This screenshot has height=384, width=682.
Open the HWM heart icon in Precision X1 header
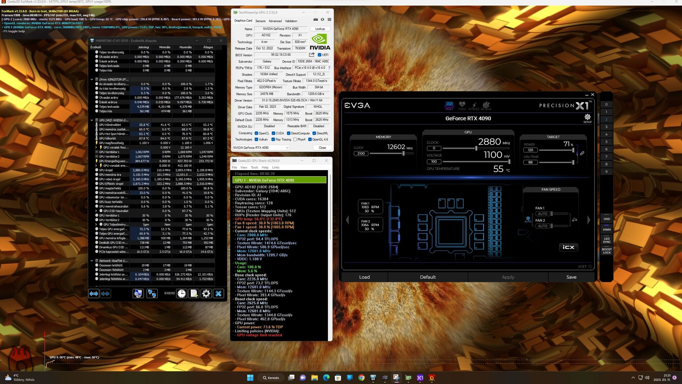(x=462, y=105)
